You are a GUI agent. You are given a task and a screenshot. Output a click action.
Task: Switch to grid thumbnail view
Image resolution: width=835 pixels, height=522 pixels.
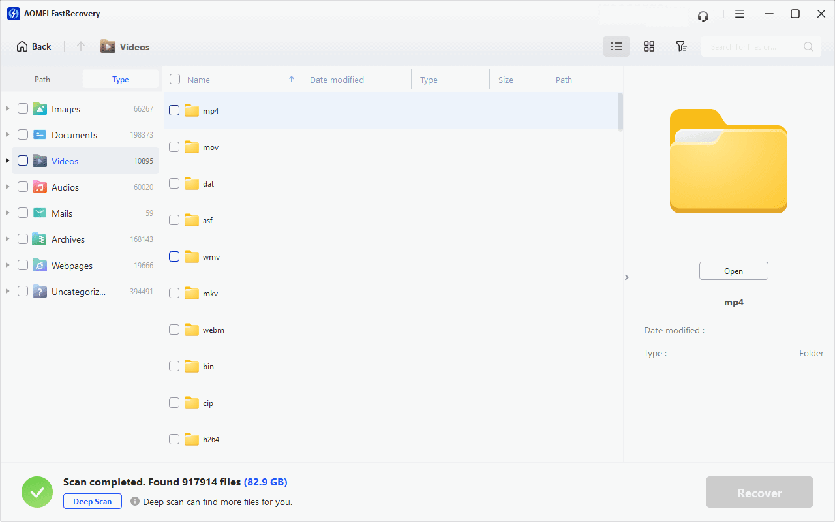[648, 46]
